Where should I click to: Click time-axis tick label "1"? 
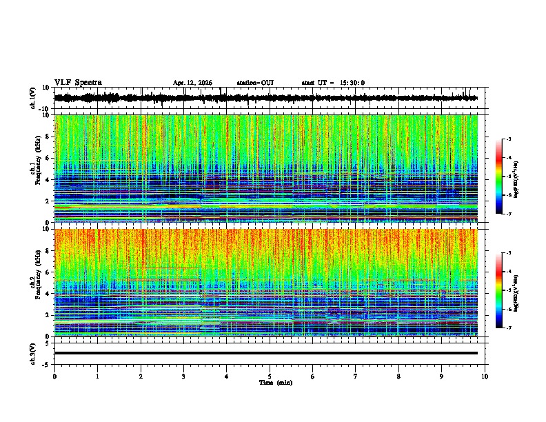97,376
